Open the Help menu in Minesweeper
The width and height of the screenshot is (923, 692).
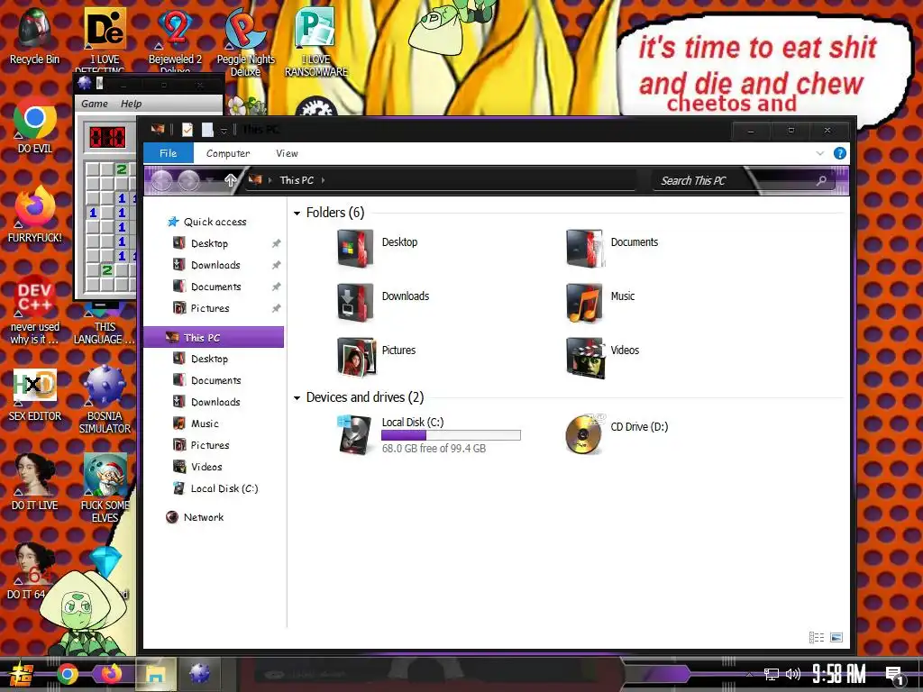coord(131,104)
